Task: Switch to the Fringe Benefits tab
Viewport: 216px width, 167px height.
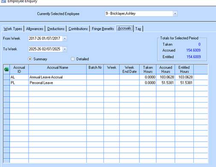Action: click(103, 29)
